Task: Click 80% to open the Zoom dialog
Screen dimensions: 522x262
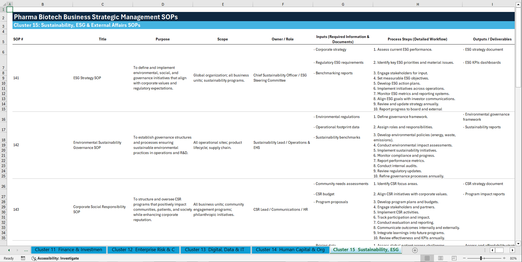Action: click(x=513, y=258)
